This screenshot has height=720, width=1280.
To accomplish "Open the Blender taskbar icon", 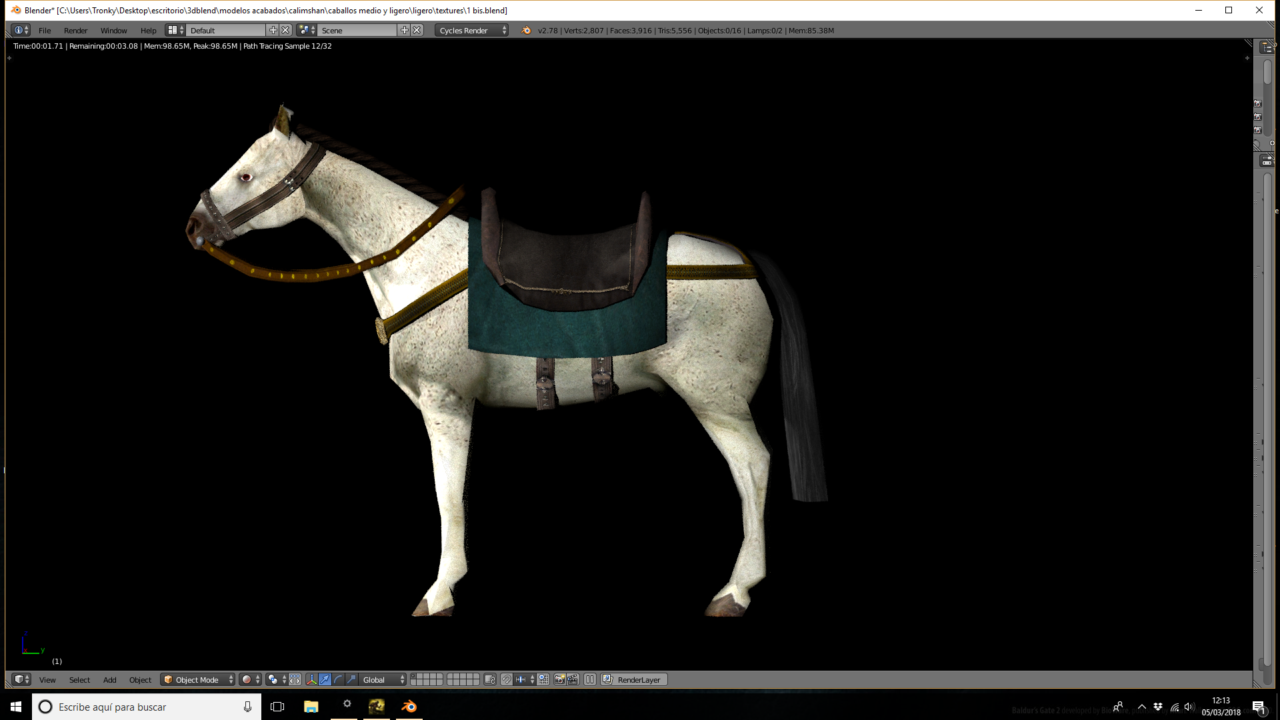I will [x=409, y=707].
